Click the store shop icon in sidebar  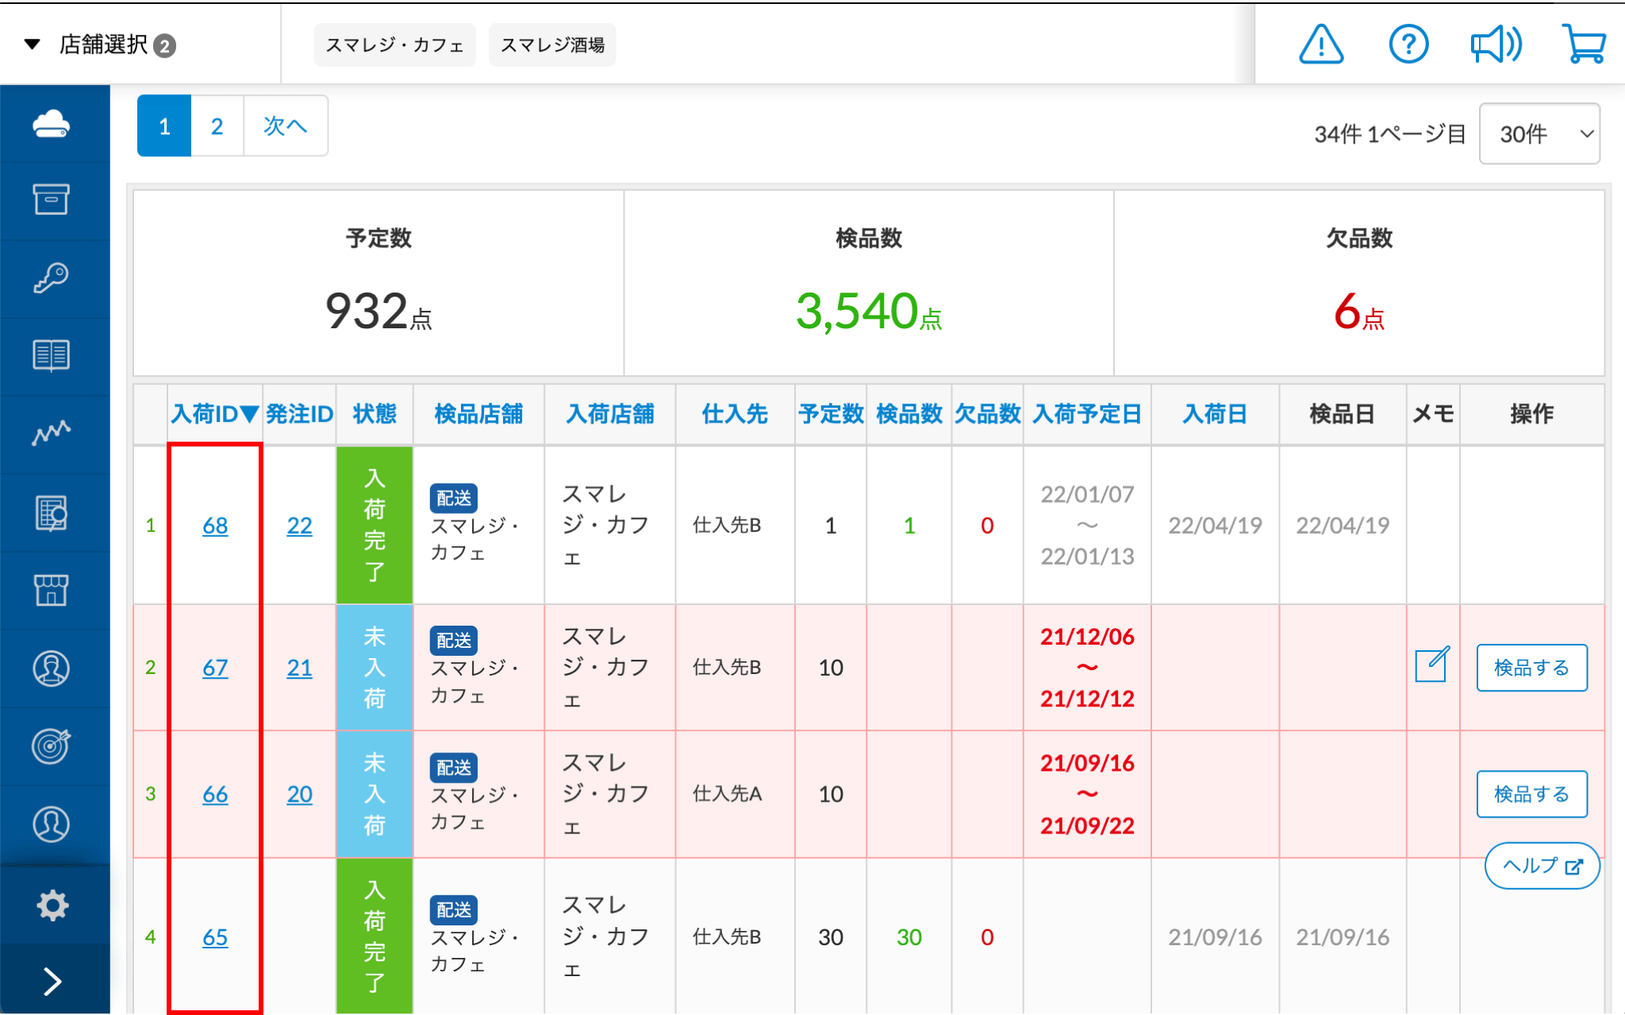(52, 590)
